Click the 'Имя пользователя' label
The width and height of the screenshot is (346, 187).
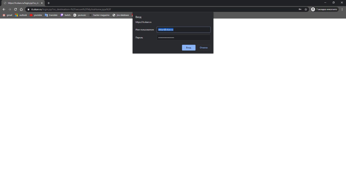(145, 30)
